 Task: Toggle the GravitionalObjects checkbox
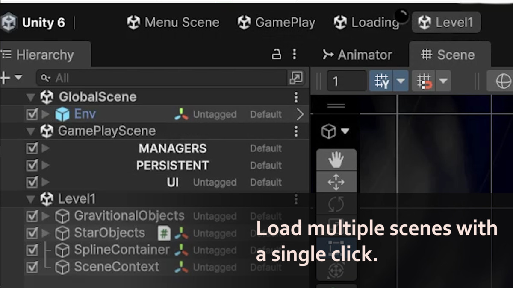(x=32, y=216)
